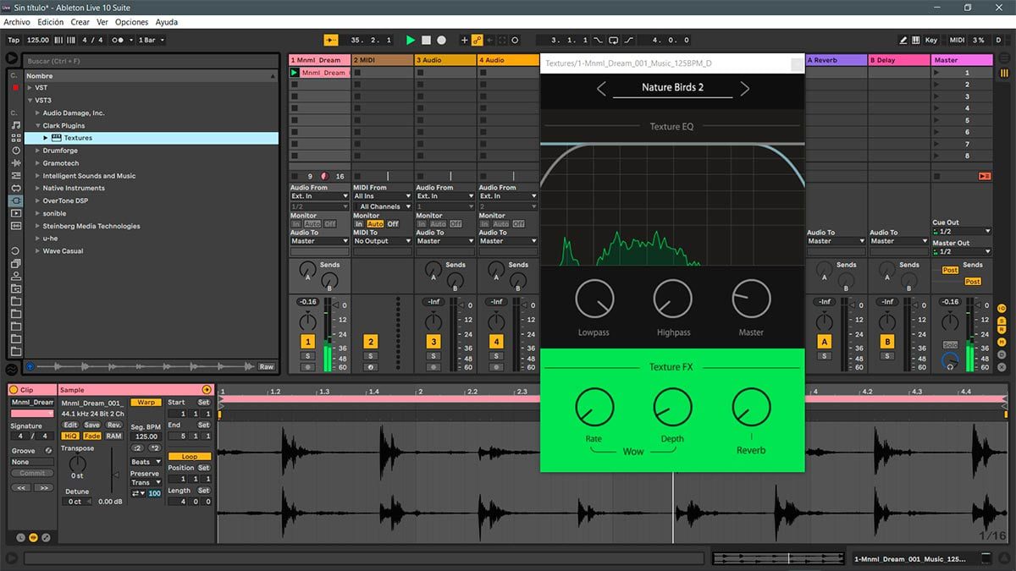This screenshot has height=571, width=1016.
Task: Open track 1 Audio From Ext. In dropdown
Action: point(319,196)
